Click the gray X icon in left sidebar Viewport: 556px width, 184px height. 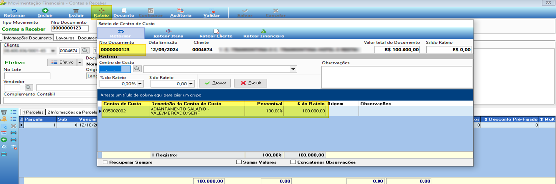[14, 126]
